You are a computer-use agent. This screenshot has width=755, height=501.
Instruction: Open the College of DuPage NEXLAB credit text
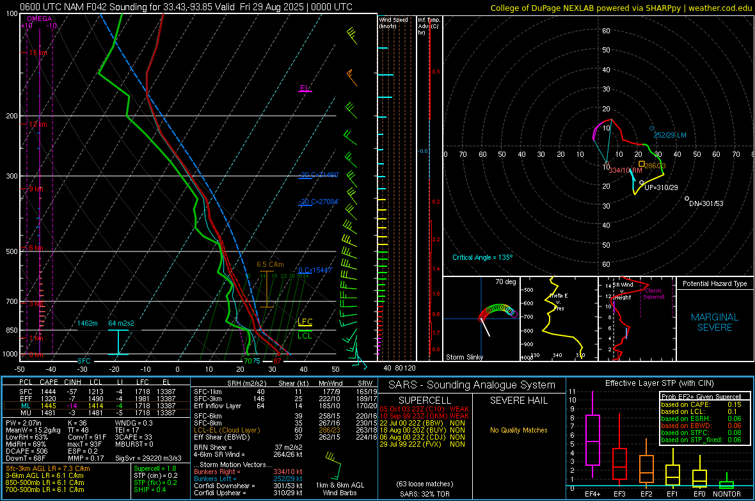tap(621, 8)
